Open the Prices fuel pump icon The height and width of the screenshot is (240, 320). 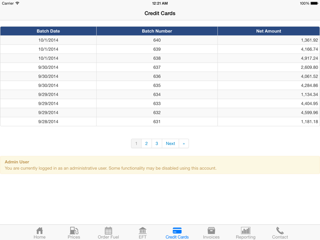(74, 231)
